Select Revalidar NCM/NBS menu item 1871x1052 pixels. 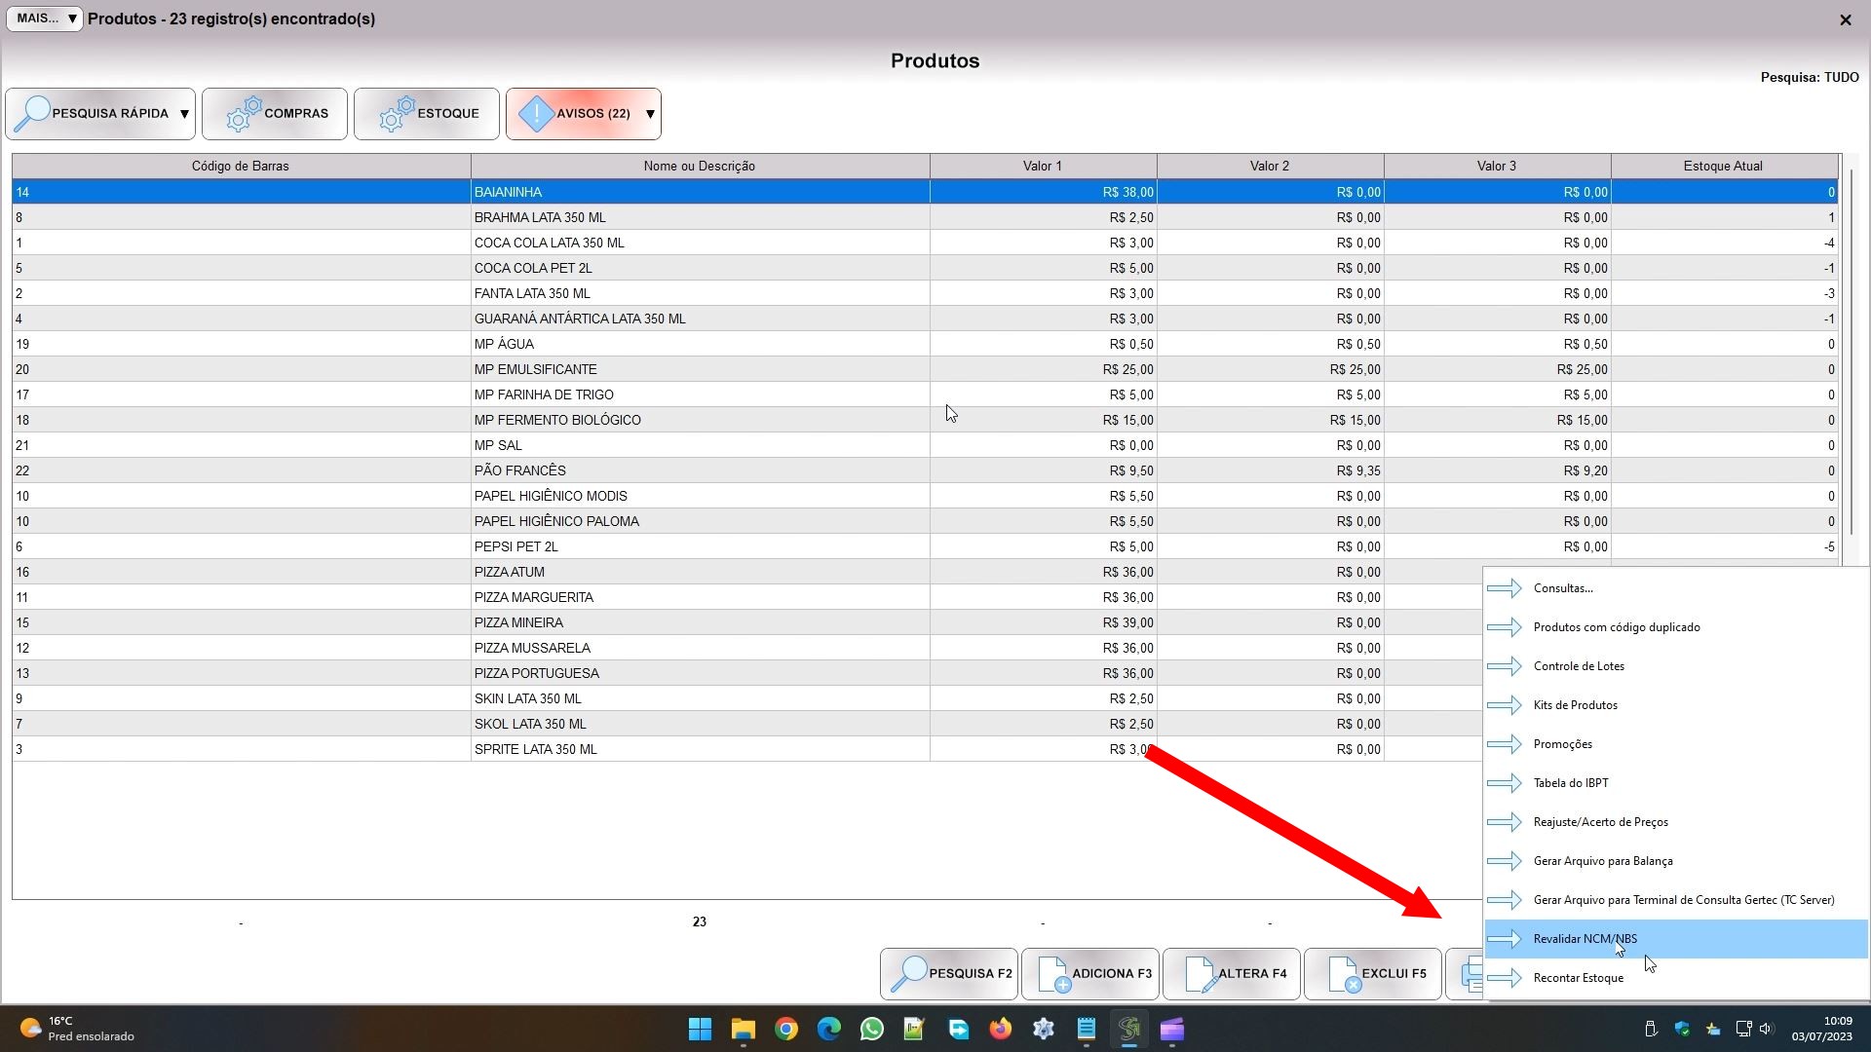(1676, 939)
